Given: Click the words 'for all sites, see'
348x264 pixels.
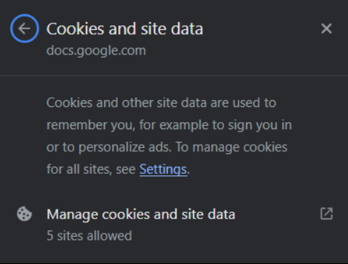Looking at the screenshot, I should coord(91,170).
